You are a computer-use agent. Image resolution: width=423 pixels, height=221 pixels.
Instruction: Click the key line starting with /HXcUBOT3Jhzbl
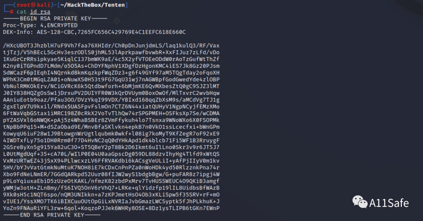(111, 45)
